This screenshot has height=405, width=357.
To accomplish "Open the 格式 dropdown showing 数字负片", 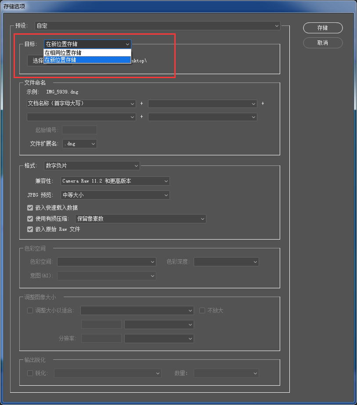I will click(92, 165).
